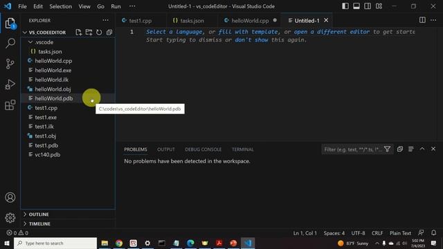The width and height of the screenshot is (443, 249).
Task: Collapse the VS_CODEEDITOR folder section
Action: coord(25,33)
